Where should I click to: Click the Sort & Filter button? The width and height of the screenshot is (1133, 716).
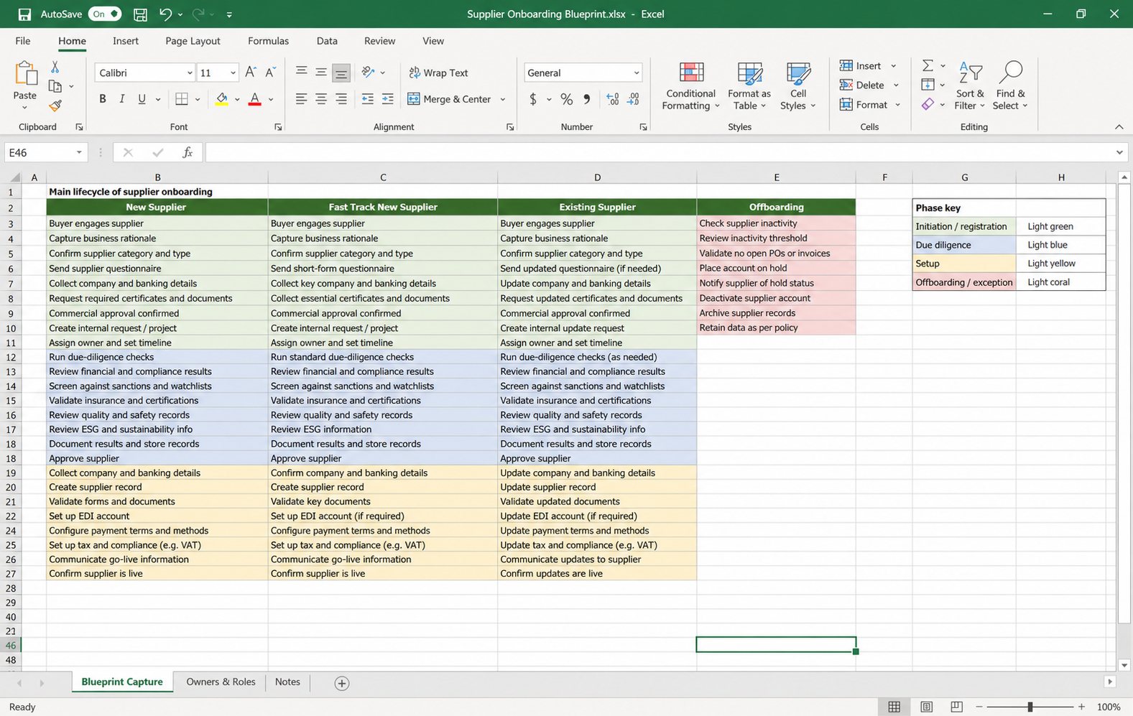[970, 86]
